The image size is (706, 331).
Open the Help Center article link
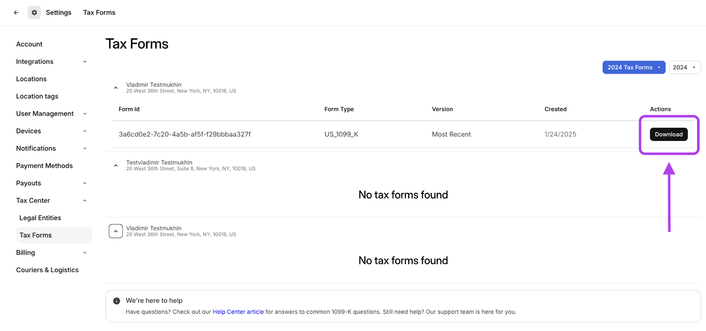tap(238, 312)
